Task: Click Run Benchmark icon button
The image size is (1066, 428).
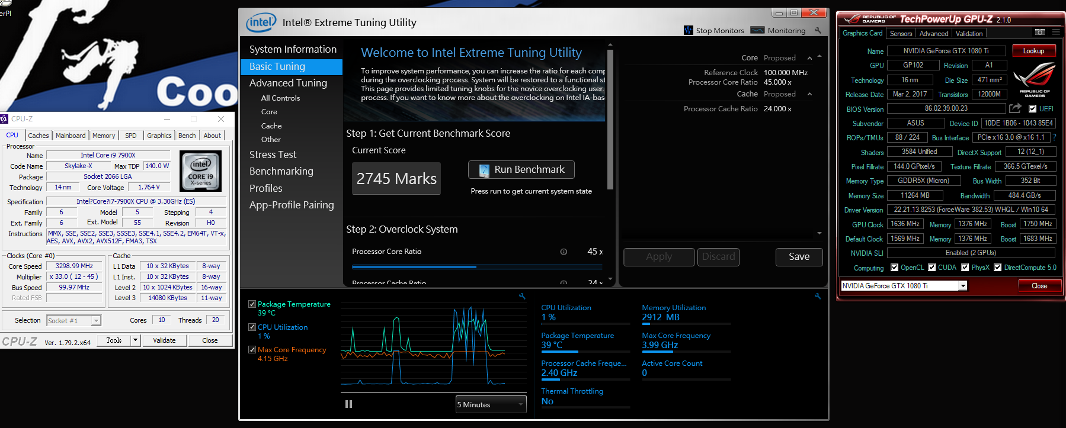Action: [521, 169]
